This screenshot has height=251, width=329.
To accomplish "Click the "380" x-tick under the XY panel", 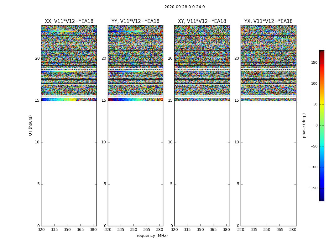I will tap(226, 230).
